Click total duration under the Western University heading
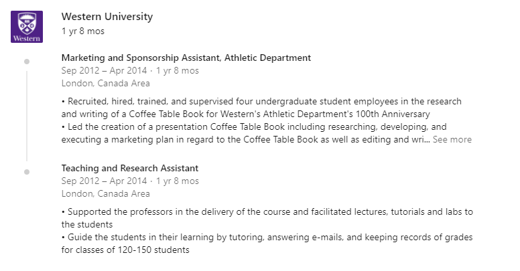520x271 pixels. pyautogui.click(x=83, y=31)
